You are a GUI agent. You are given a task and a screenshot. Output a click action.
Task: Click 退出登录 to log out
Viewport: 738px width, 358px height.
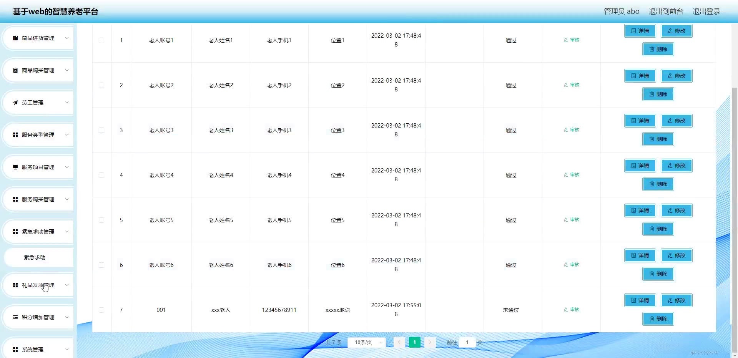[706, 12]
